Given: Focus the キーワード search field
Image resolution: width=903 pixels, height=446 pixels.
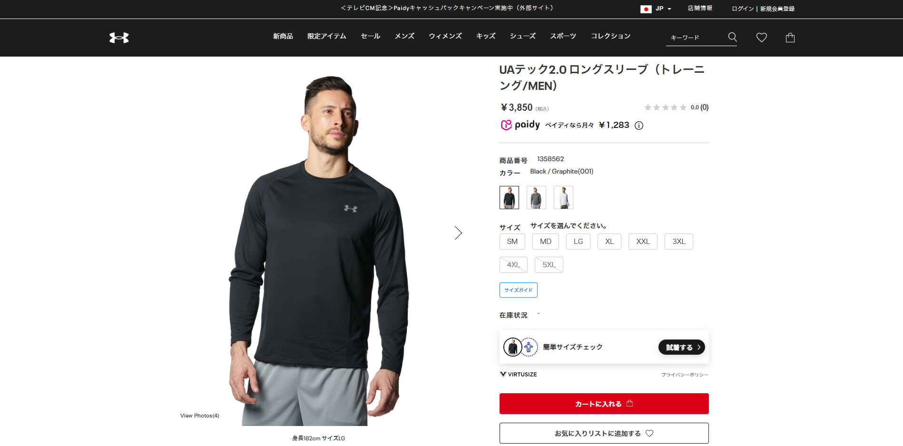Looking at the screenshot, I should (696, 38).
